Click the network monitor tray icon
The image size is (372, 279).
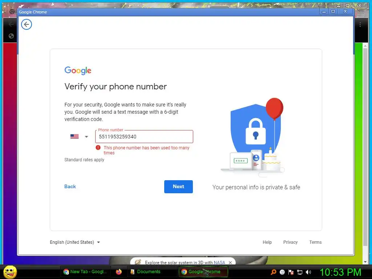coord(300,272)
